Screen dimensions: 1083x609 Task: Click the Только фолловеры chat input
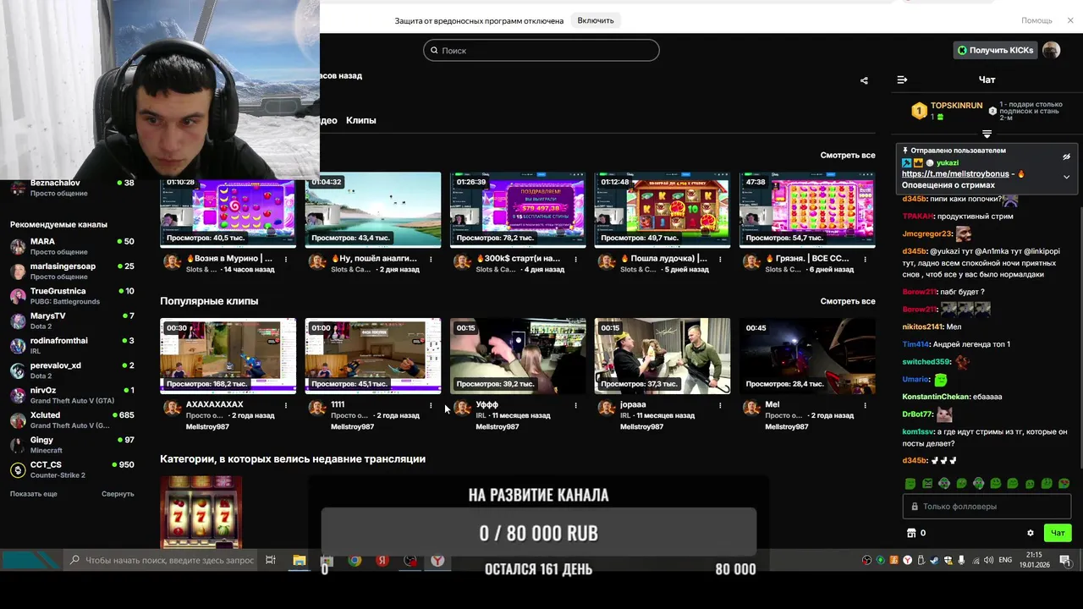tap(987, 507)
